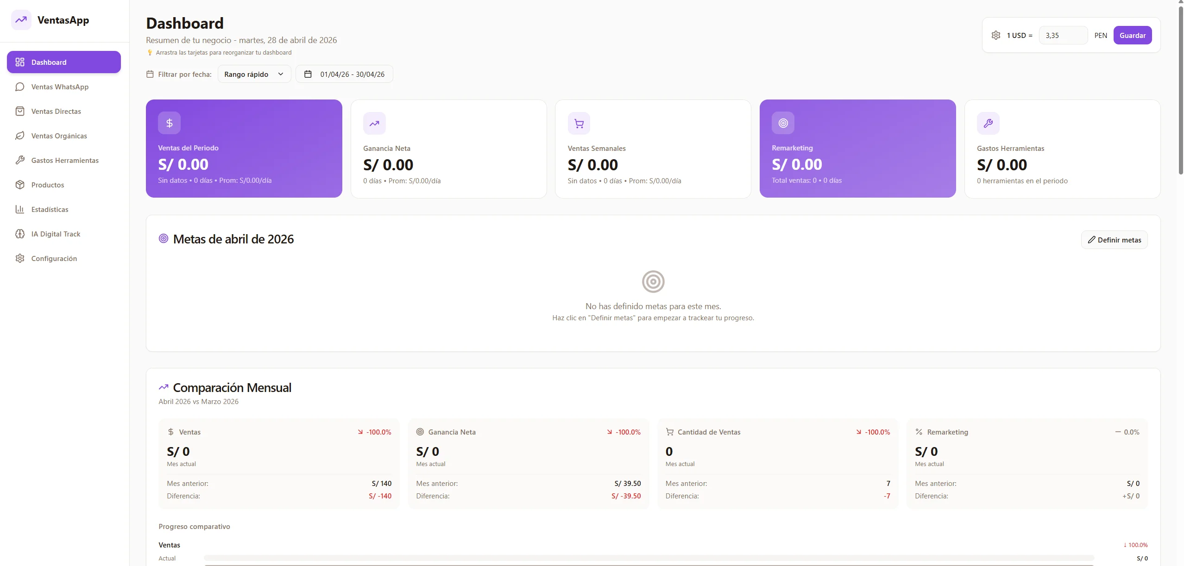This screenshot has height=566, width=1184.
Task: Click the large empty-state target icon
Action: click(653, 281)
